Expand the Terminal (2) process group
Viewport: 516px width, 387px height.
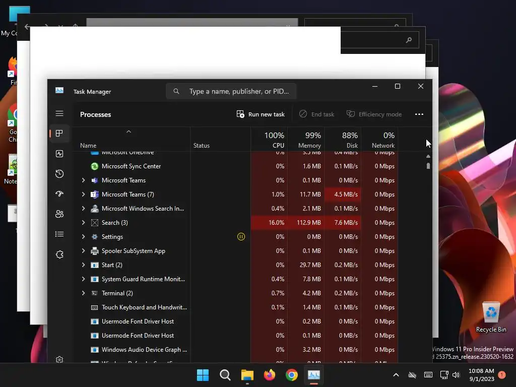coord(83,293)
